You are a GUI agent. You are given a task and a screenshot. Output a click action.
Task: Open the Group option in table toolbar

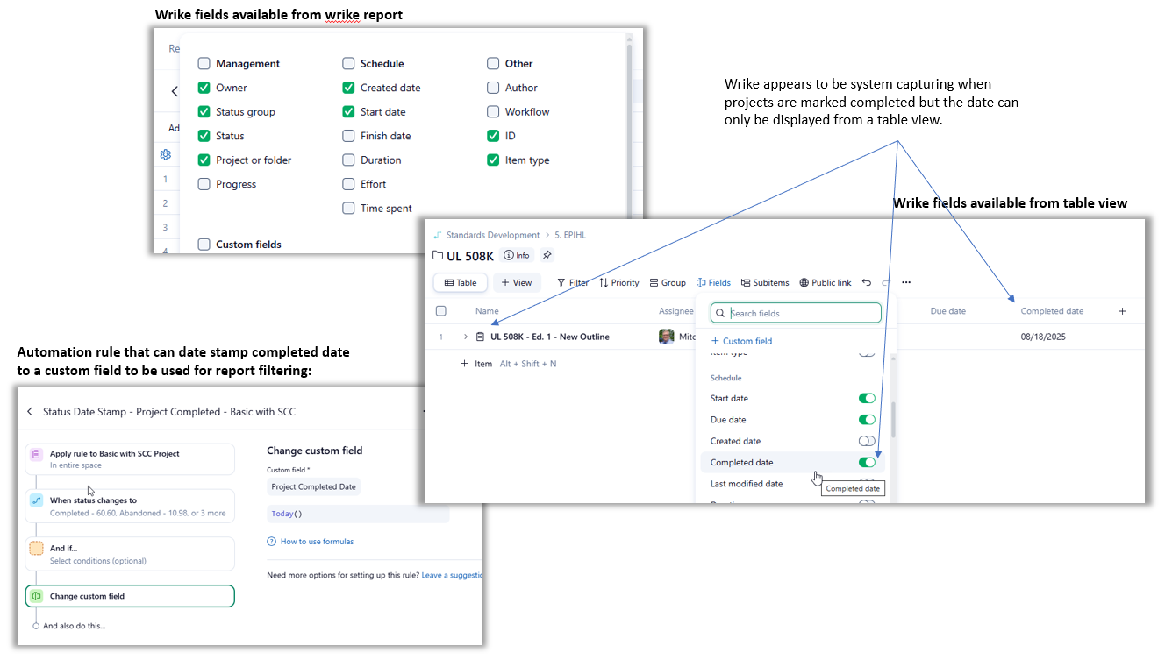click(668, 283)
